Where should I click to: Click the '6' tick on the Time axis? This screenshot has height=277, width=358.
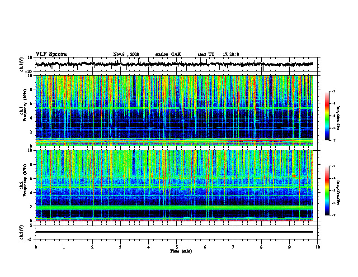tap(205, 247)
